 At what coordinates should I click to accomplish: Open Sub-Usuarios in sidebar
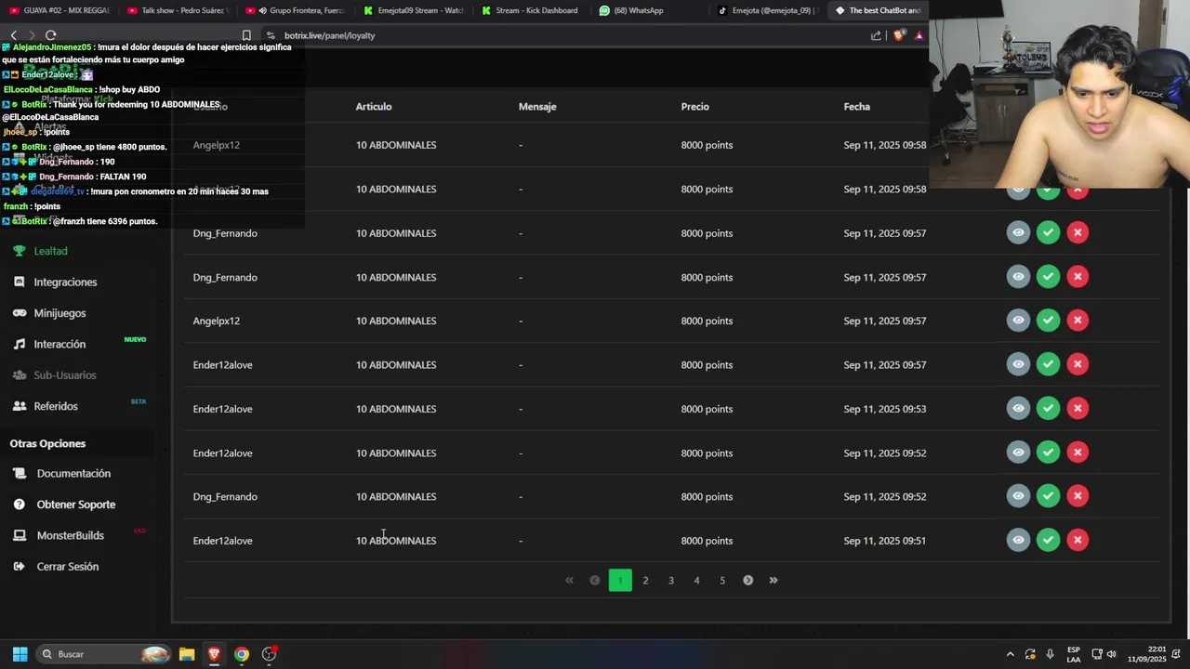point(65,374)
